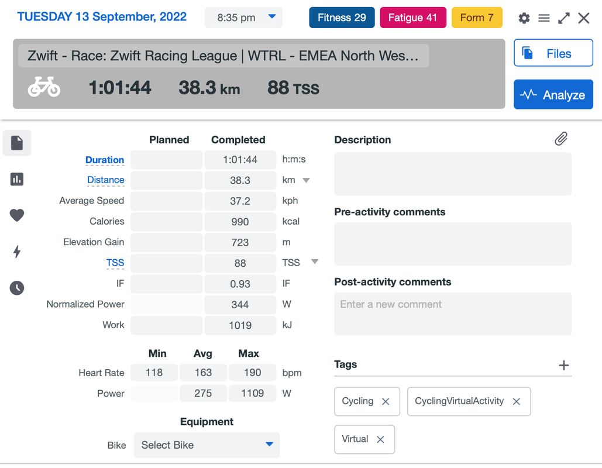Remove the Virtual tag
Screen dimensions: 602x468
tap(380, 439)
